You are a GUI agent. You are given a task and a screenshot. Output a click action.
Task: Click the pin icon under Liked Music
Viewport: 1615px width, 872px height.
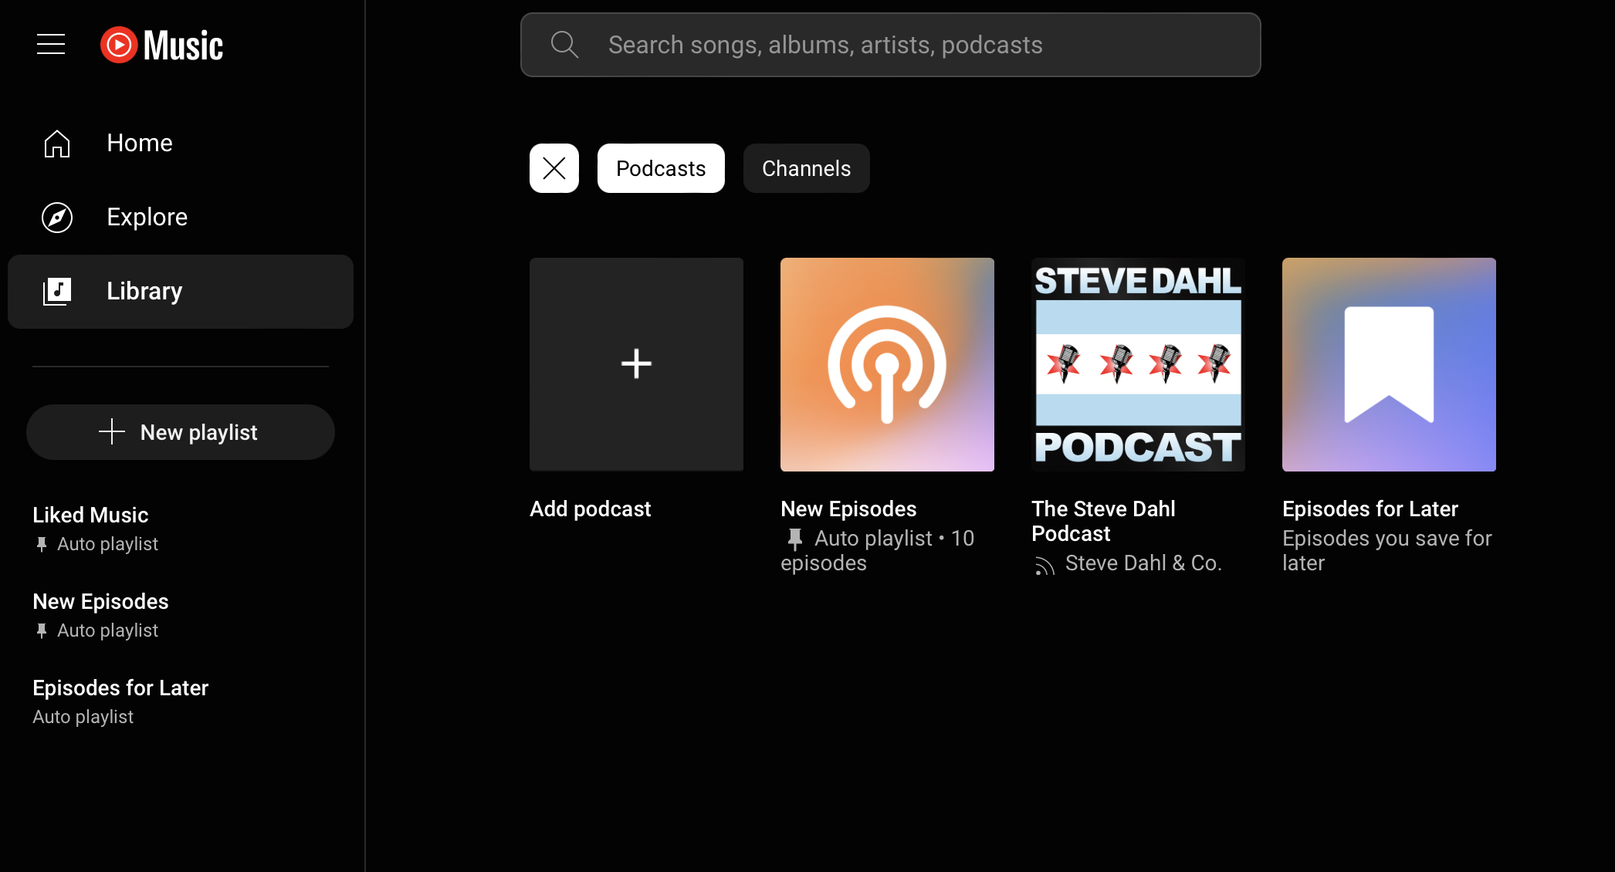42,545
